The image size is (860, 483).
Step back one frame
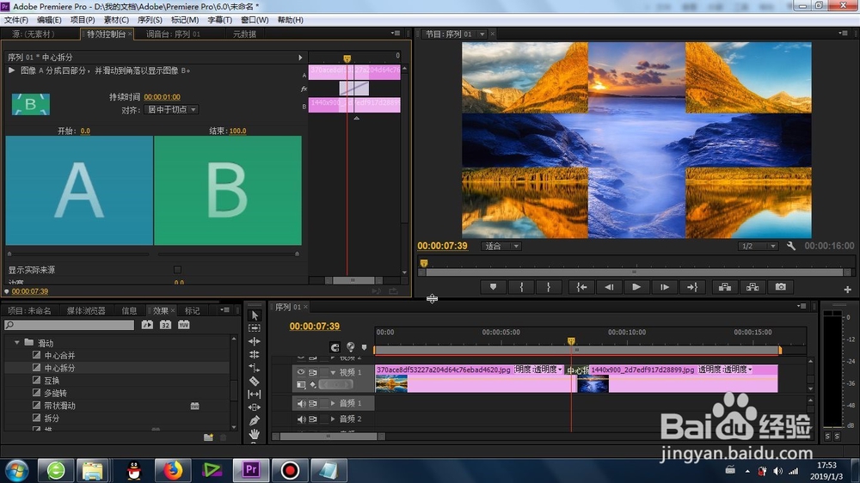(x=609, y=287)
